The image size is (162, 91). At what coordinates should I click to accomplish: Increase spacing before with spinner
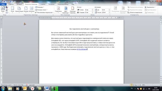tap(109, 9)
